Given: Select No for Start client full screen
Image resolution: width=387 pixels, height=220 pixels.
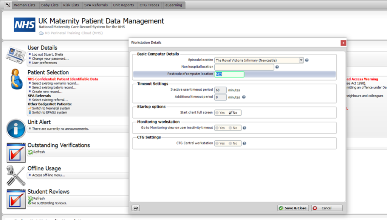Looking at the screenshot, I should [233, 113].
